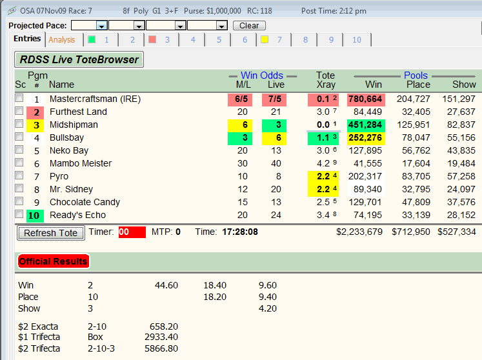Select the horse name Neko Bay
482x360 pixels.
point(69,150)
